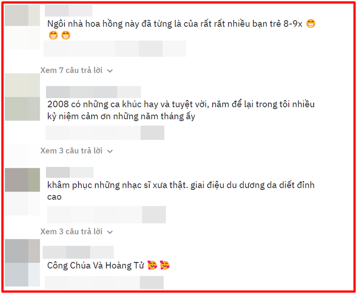This screenshot has height=294, width=357.
Task: Click the first hearts emoji after "Hoàng Tử"
Action: [152, 265]
